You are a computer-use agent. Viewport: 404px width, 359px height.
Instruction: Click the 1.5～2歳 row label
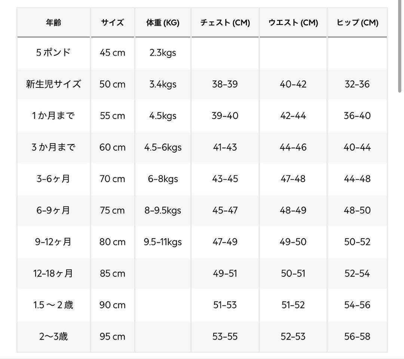click(53, 305)
